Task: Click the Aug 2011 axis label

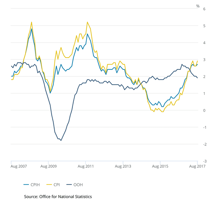Action: [x=86, y=167]
